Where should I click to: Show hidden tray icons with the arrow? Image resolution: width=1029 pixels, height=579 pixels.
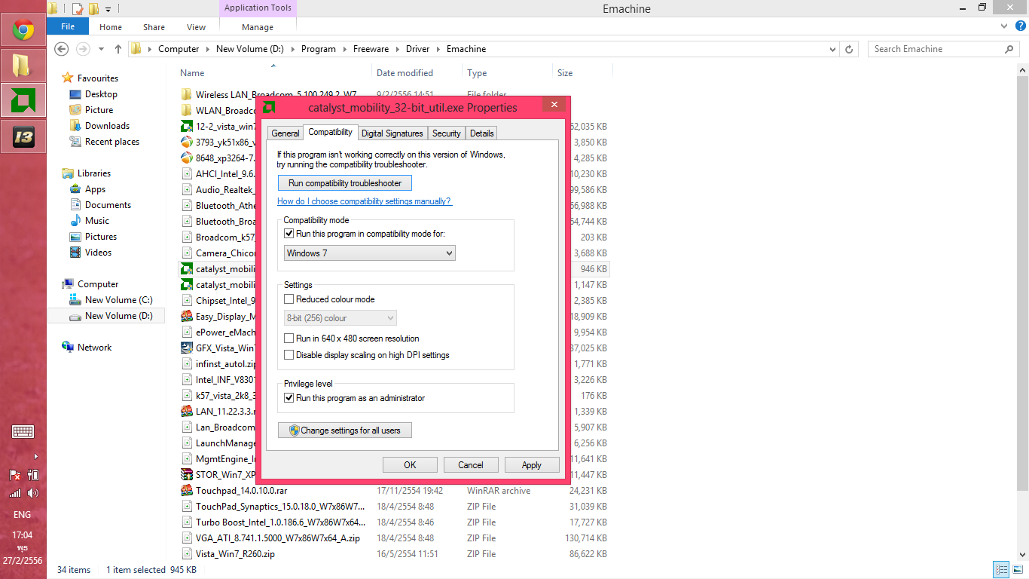coord(35,456)
